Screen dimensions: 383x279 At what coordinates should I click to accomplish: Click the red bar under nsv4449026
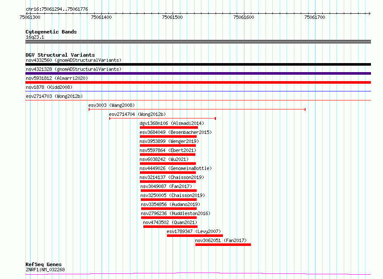(x=168, y=173)
